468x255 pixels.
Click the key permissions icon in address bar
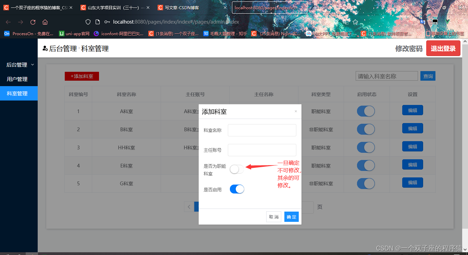(x=107, y=22)
